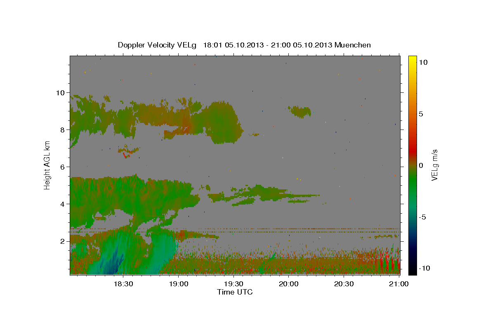Click the colorbar value -5
This screenshot has height=330, width=495.
click(x=422, y=217)
